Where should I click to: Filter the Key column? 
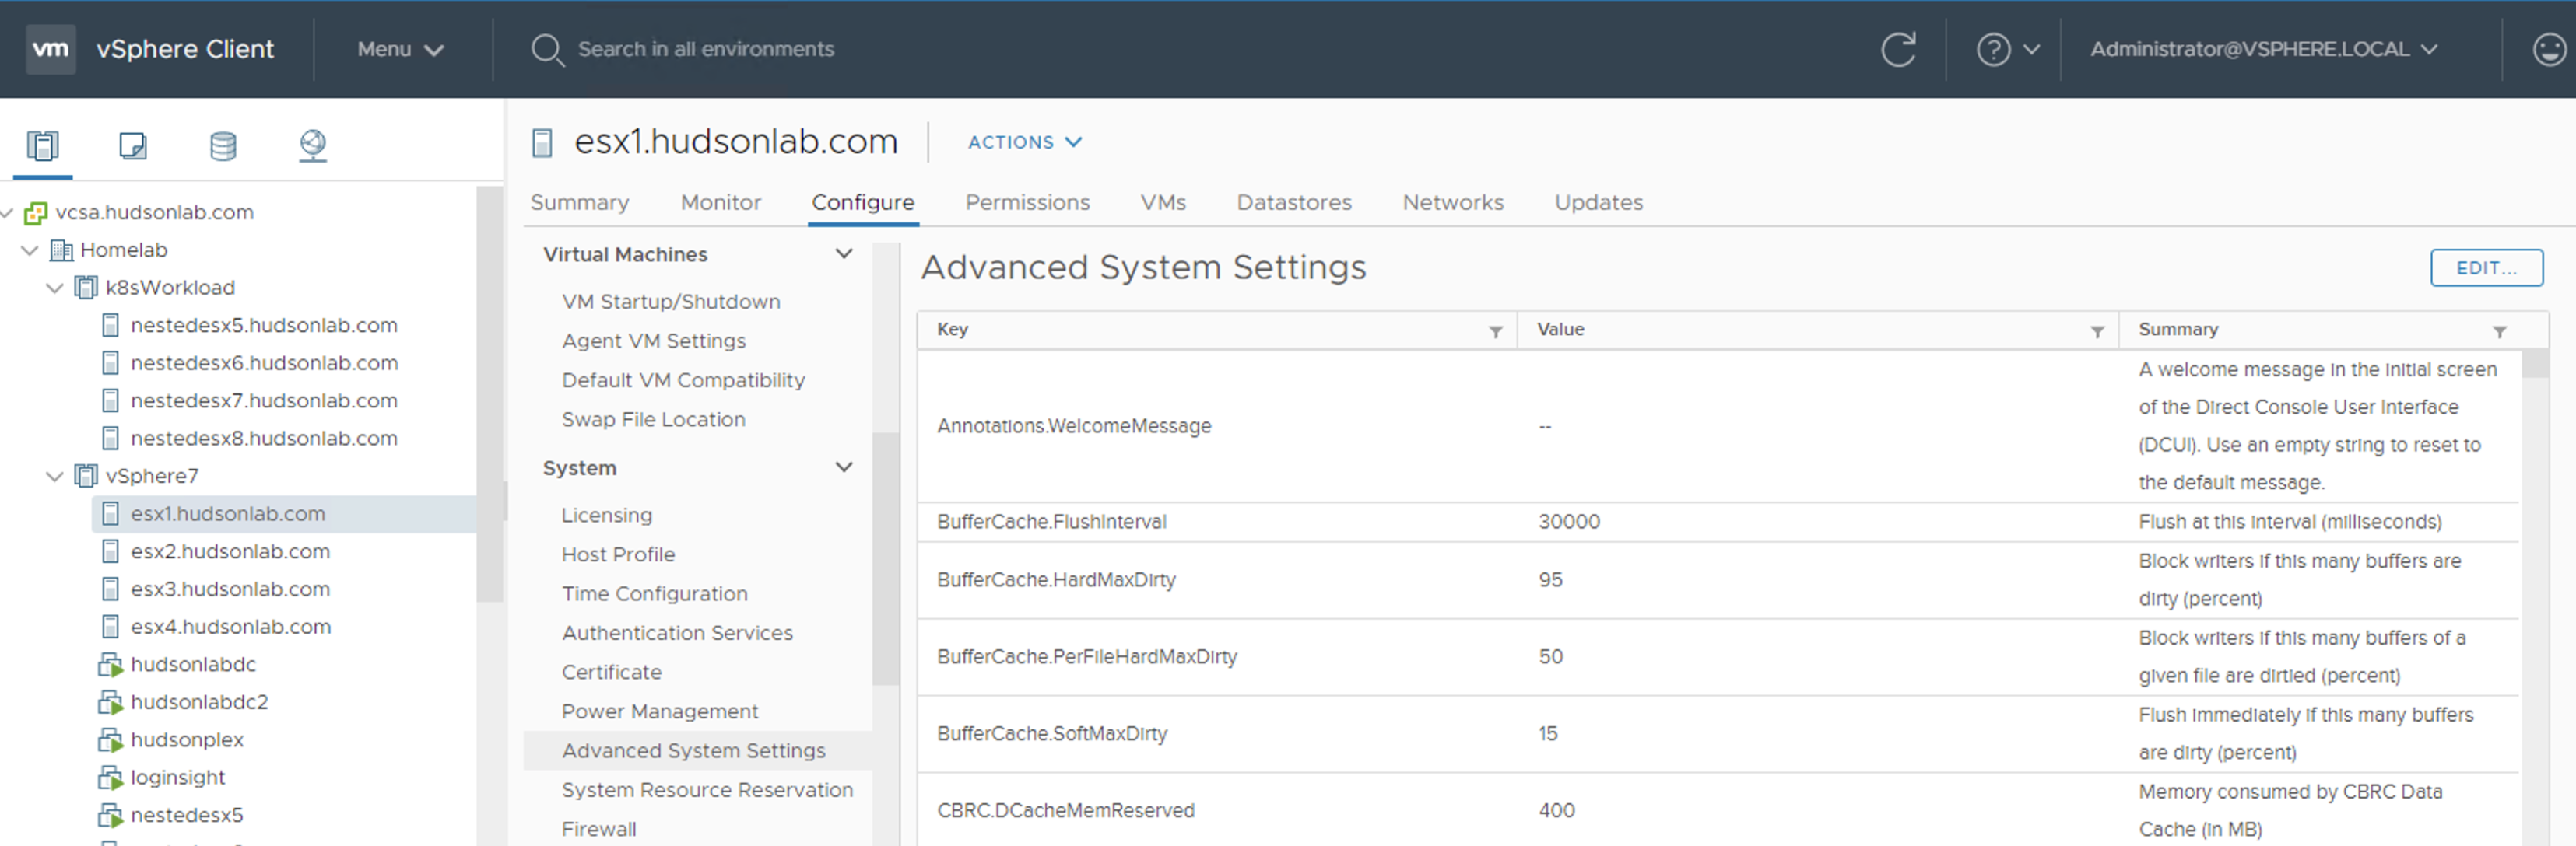(1495, 331)
